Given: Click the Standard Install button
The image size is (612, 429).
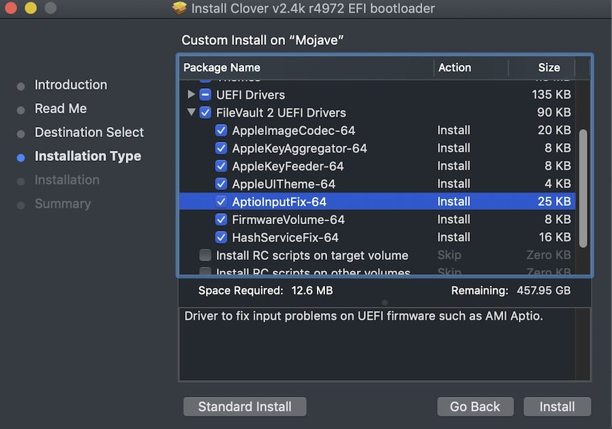Looking at the screenshot, I should coord(245,407).
